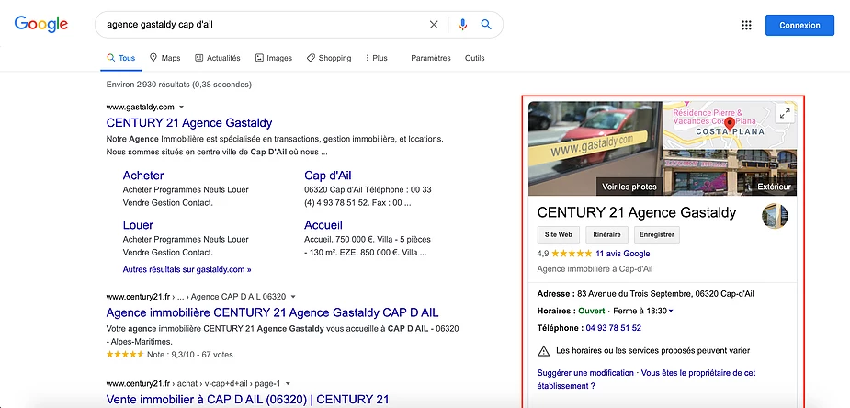
Task: Expand the Plus menu
Action: pyautogui.click(x=377, y=58)
